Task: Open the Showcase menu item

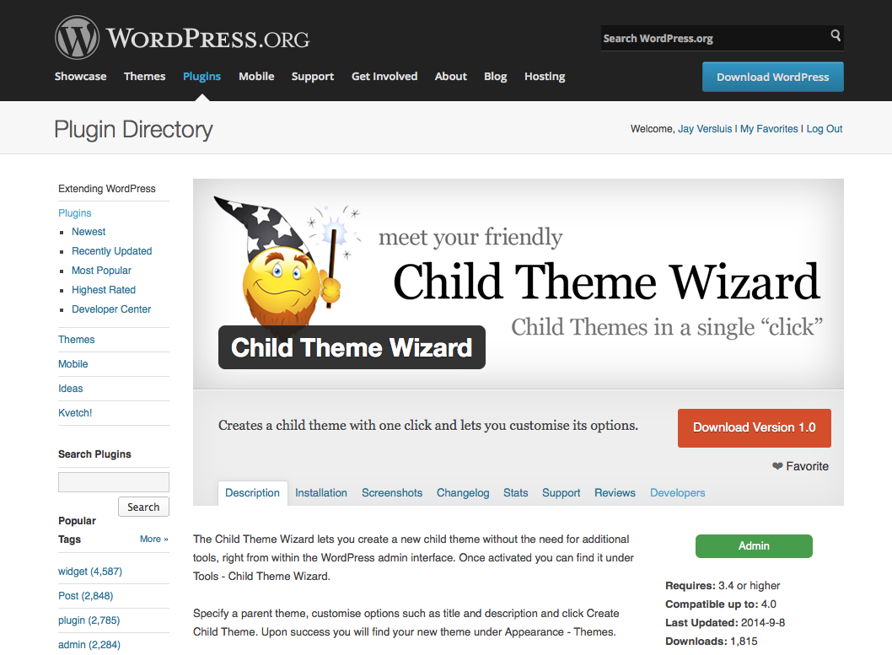Action: pos(80,76)
